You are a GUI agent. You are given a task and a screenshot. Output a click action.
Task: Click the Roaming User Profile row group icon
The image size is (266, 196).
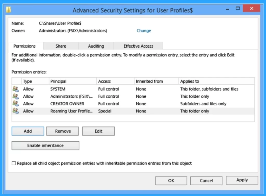[15, 111]
